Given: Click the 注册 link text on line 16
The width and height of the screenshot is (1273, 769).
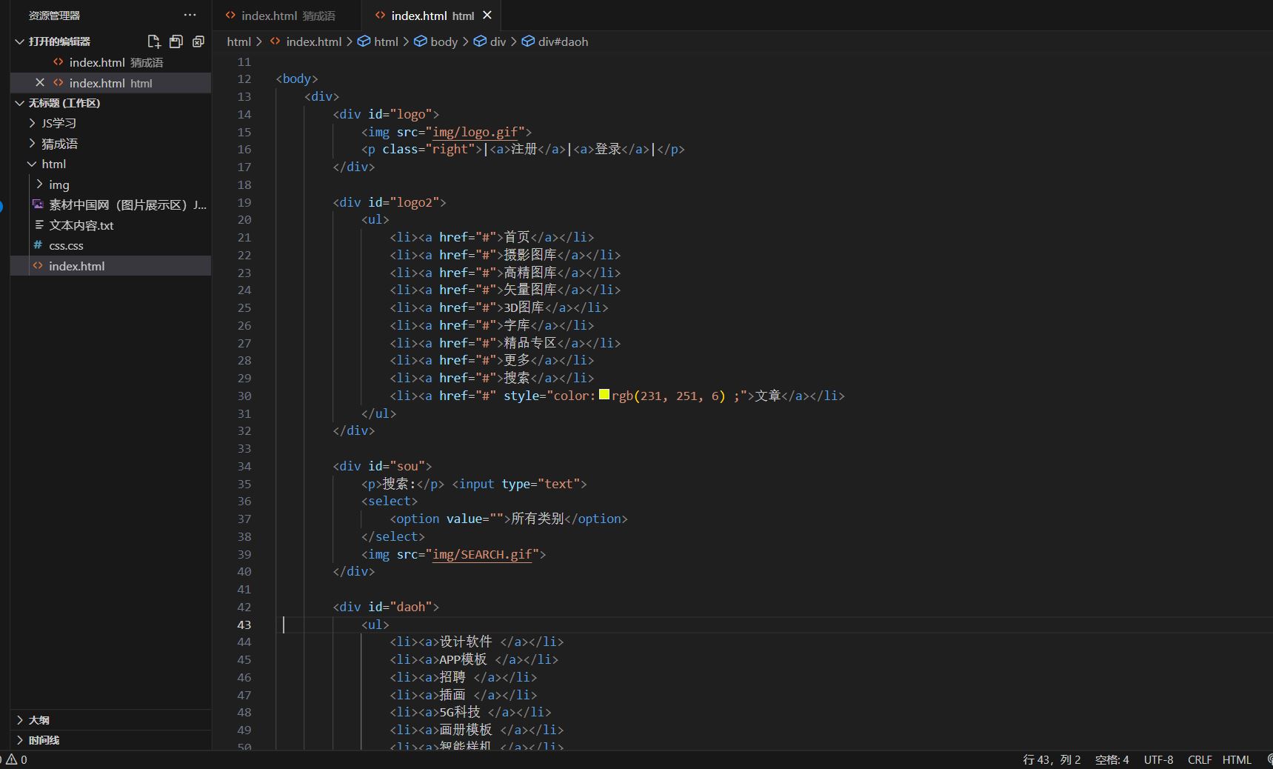Looking at the screenshot, I should click(524, 149).
